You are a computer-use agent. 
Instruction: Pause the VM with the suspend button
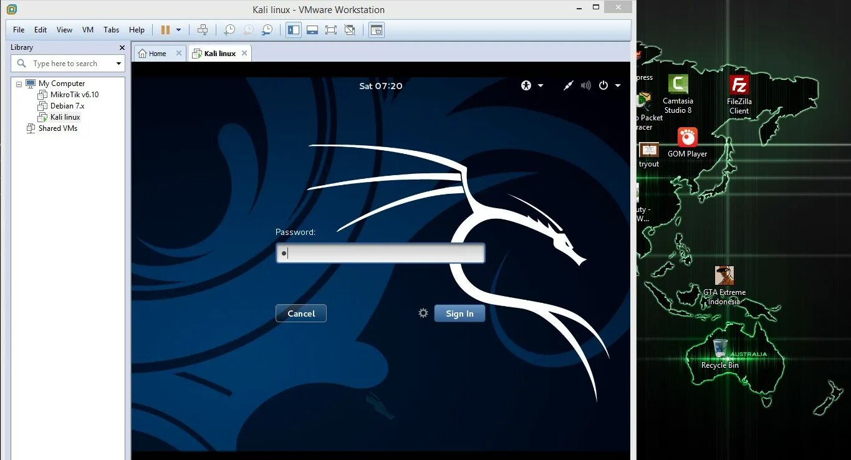pyautogui.click(x=165, y=29)
